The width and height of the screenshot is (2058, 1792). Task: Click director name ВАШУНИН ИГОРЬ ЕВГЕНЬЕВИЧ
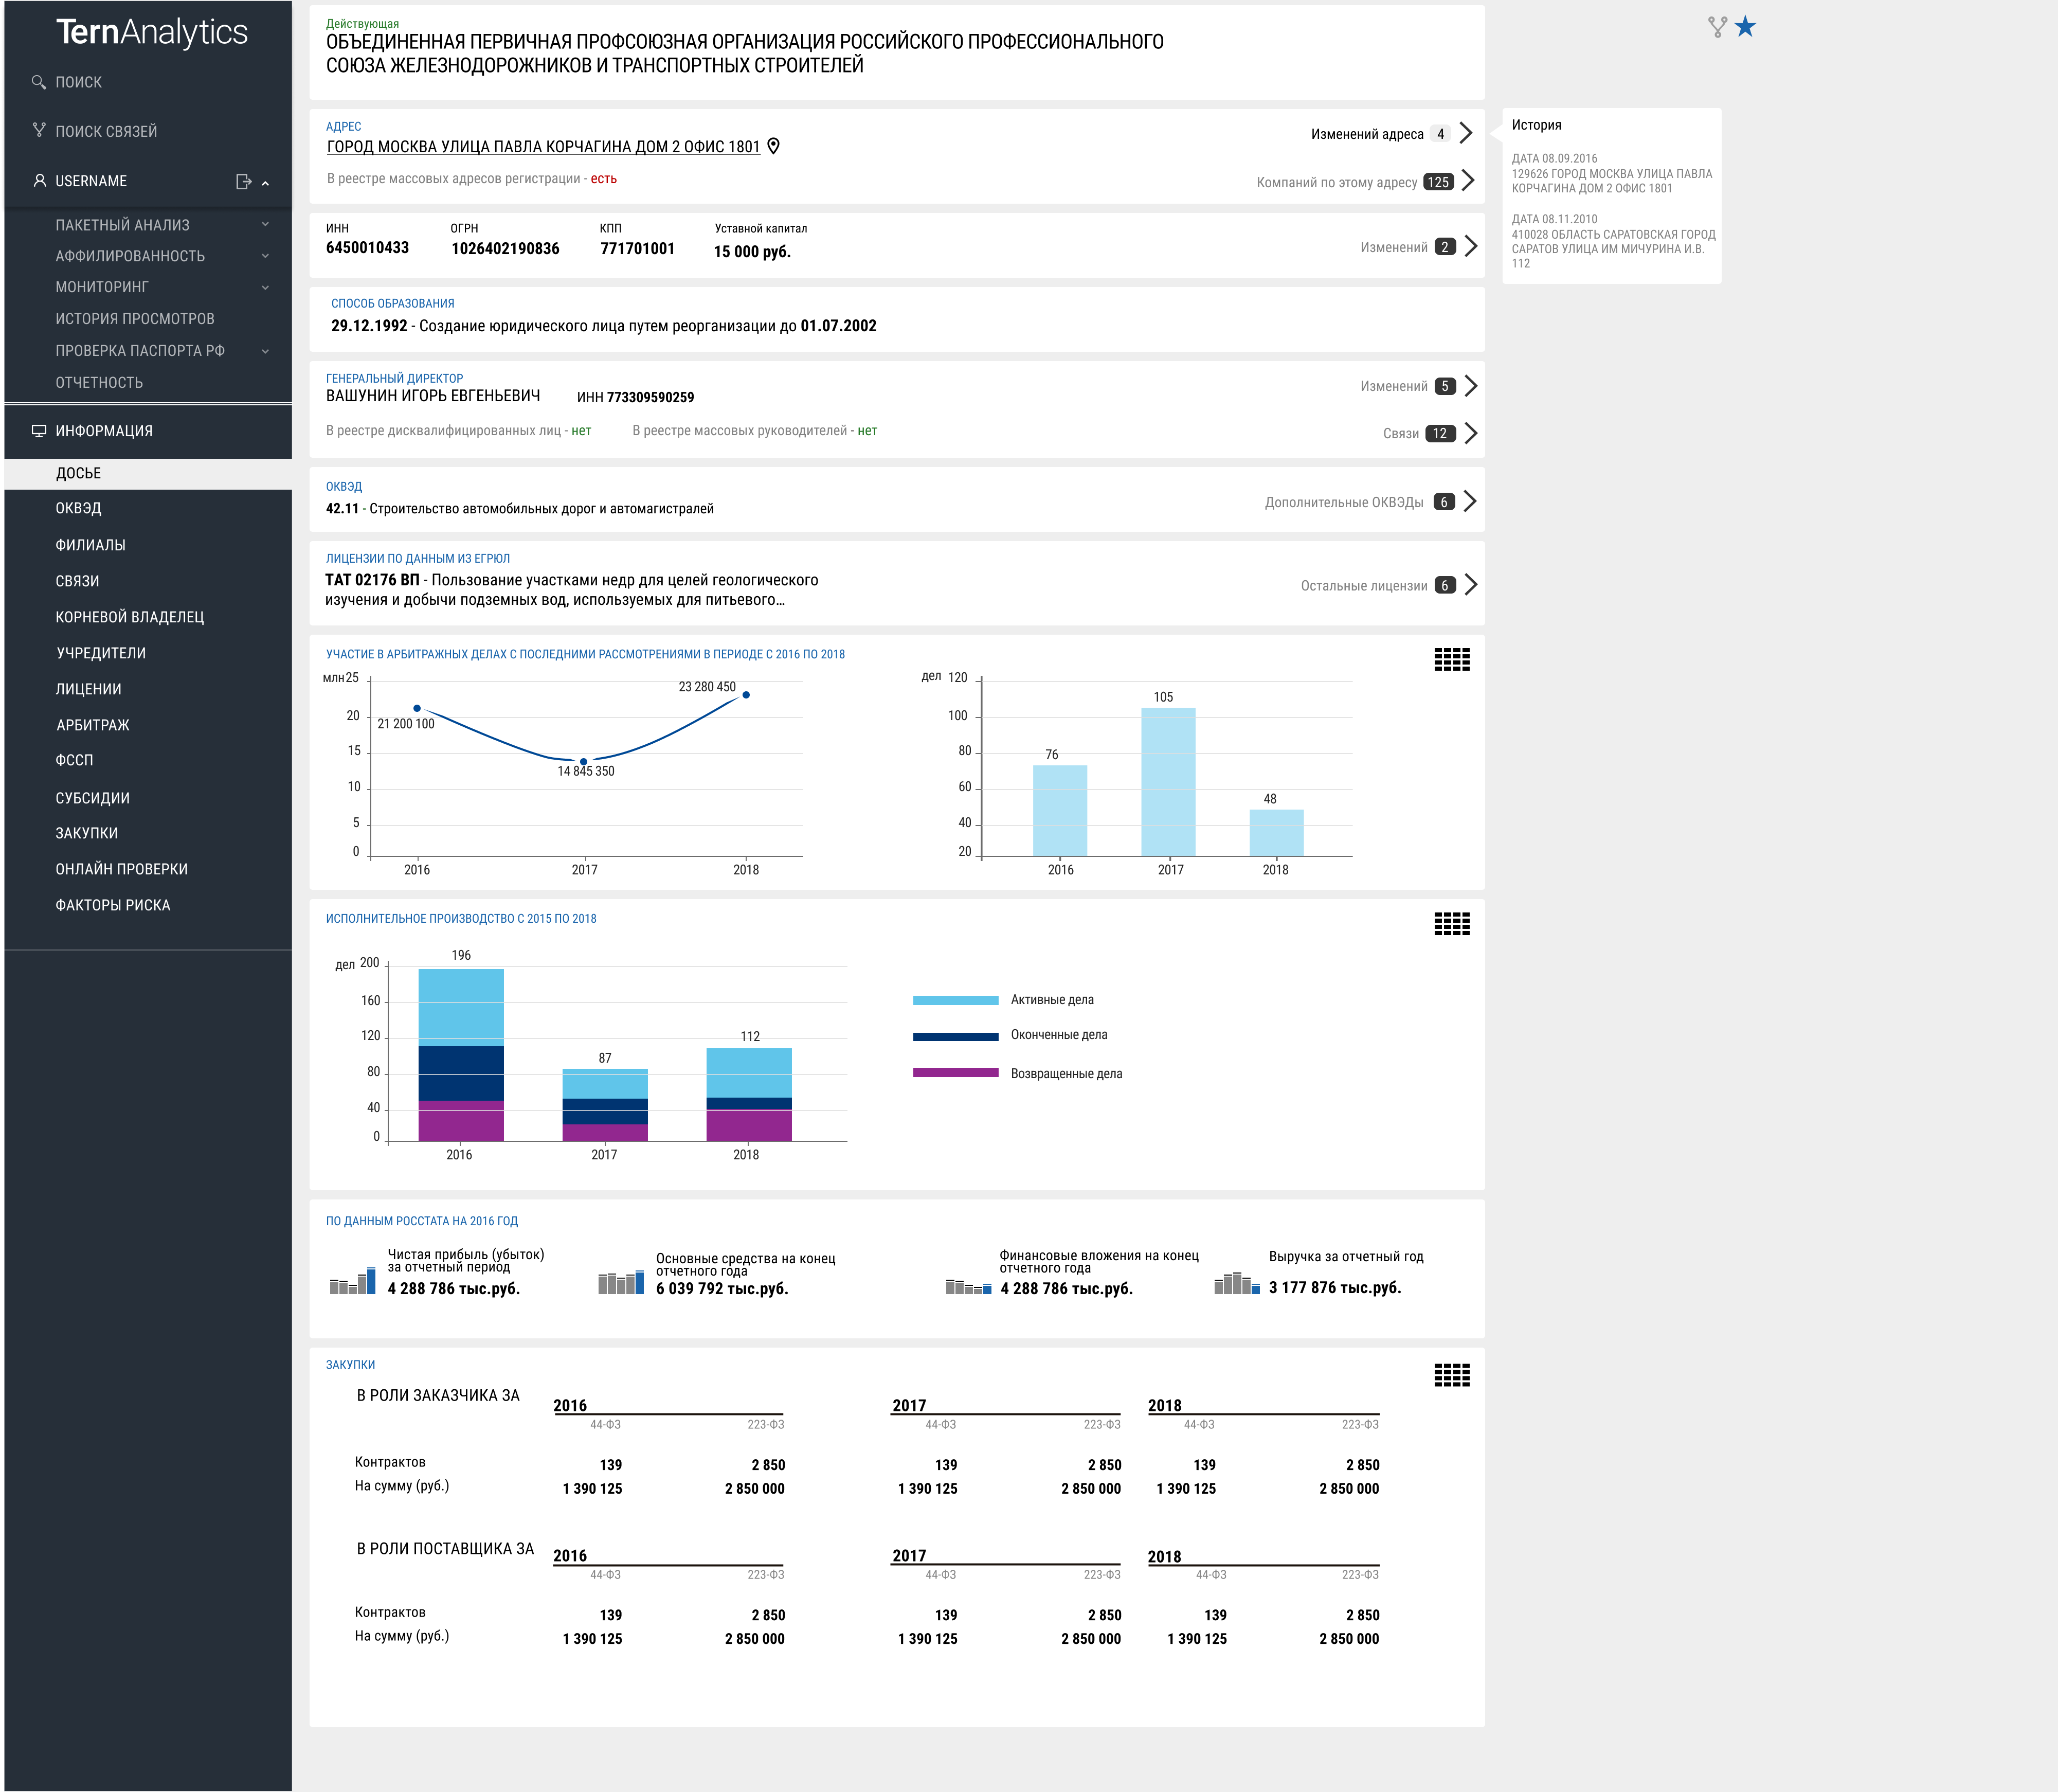coord(433,396)
